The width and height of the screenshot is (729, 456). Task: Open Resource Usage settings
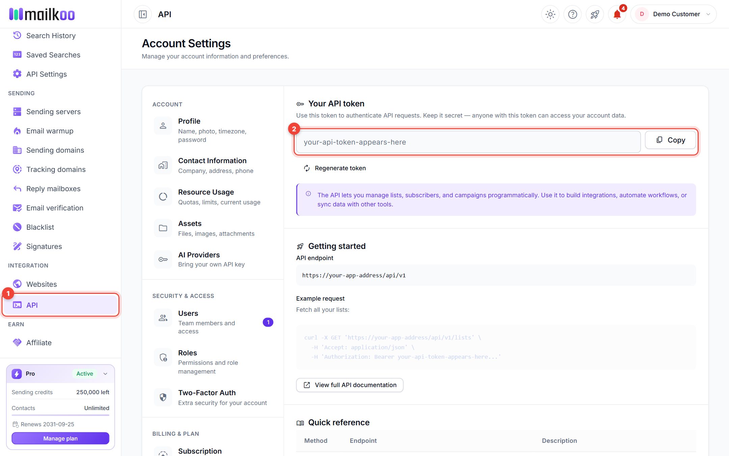(213, 197)
